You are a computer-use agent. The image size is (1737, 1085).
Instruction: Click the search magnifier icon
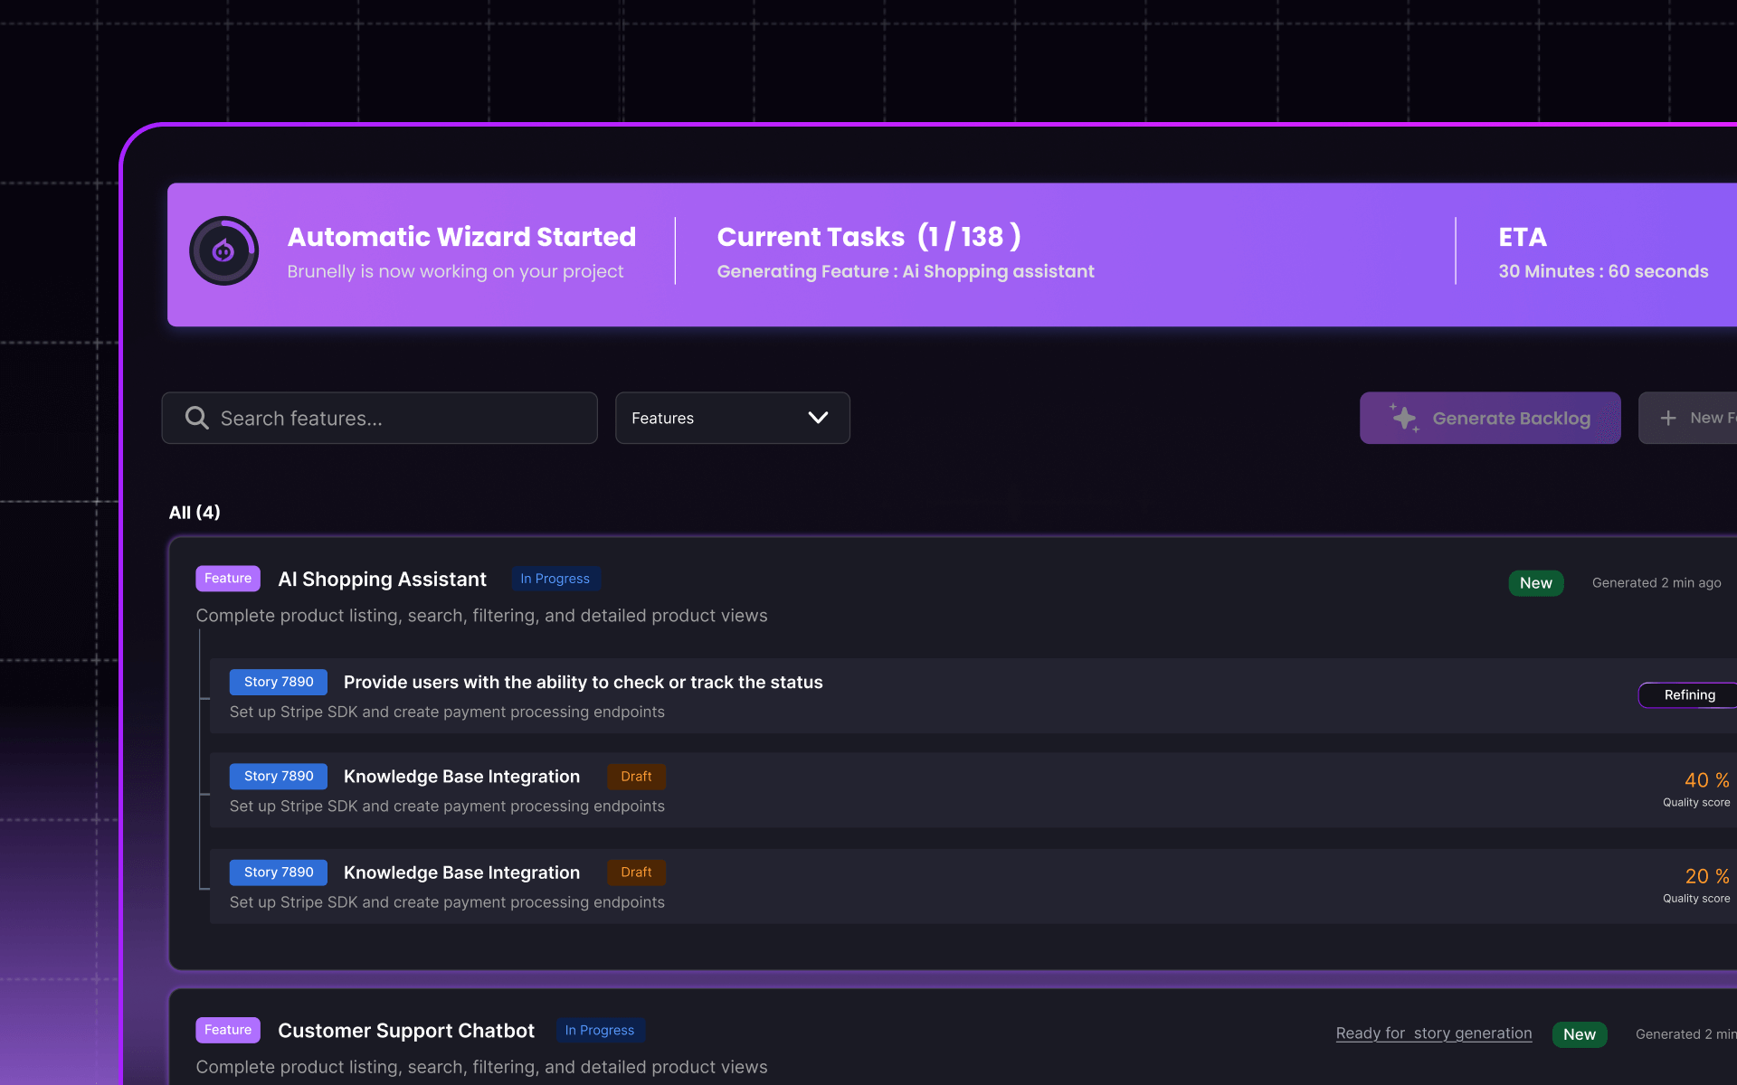point(196,418)
